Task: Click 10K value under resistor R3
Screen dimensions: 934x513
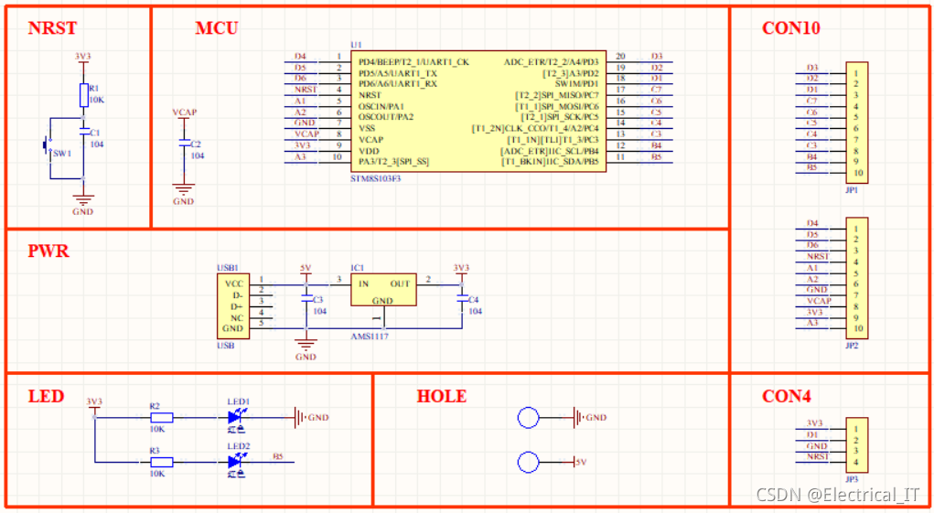Action: tap(157, 474)
